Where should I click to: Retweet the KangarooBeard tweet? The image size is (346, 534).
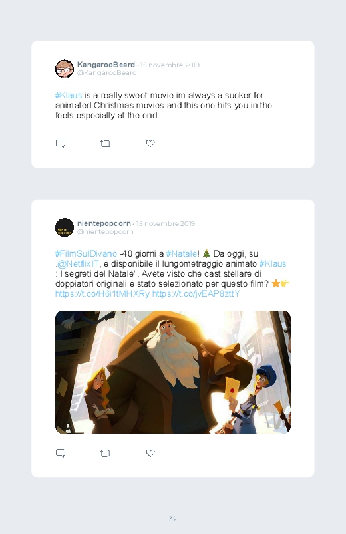pos(105,144)
